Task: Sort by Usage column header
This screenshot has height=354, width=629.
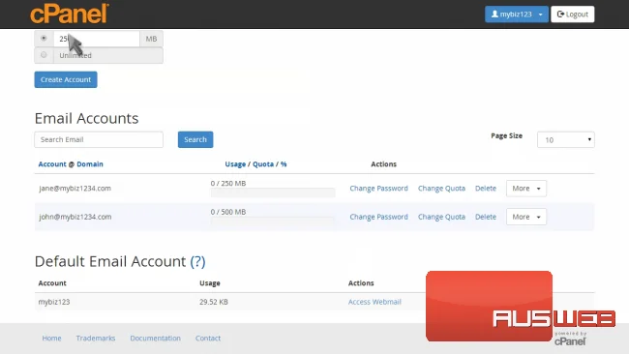Action: [x=235, y=164]
